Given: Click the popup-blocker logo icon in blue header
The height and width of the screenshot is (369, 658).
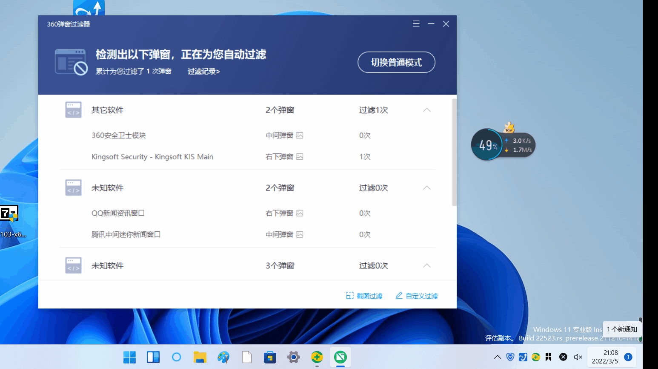Looking at the screenshot, I should click(x=72, y=61).
